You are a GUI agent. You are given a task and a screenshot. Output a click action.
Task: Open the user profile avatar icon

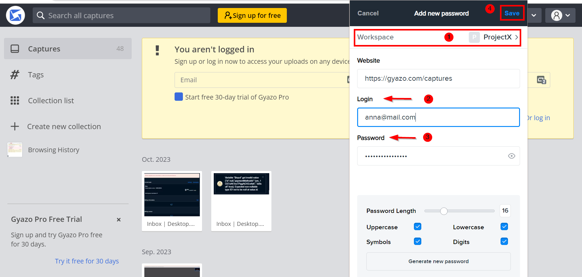(x=557, y=15)
